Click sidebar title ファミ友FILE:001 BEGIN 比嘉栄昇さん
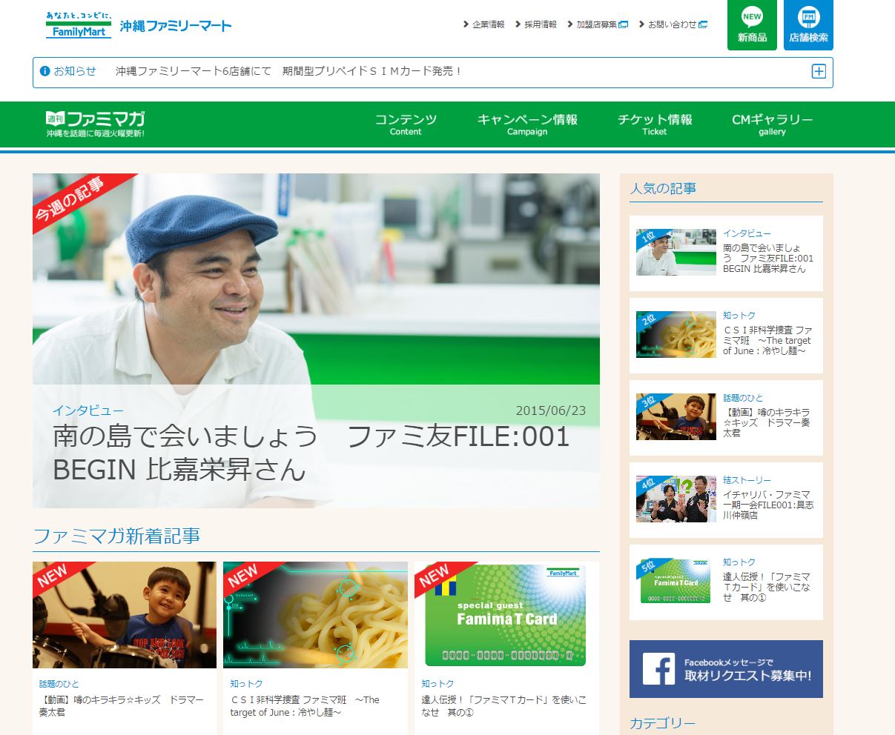895x735 pixels. pos(768,258)
